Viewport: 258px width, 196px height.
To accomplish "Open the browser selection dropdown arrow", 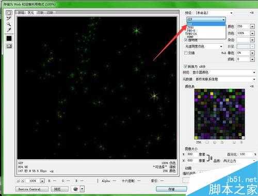I will pos(82,189).
